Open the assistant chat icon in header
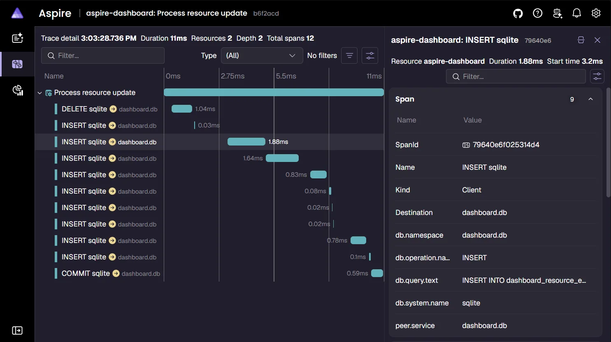The image size is (611, 342). (558, 13)
